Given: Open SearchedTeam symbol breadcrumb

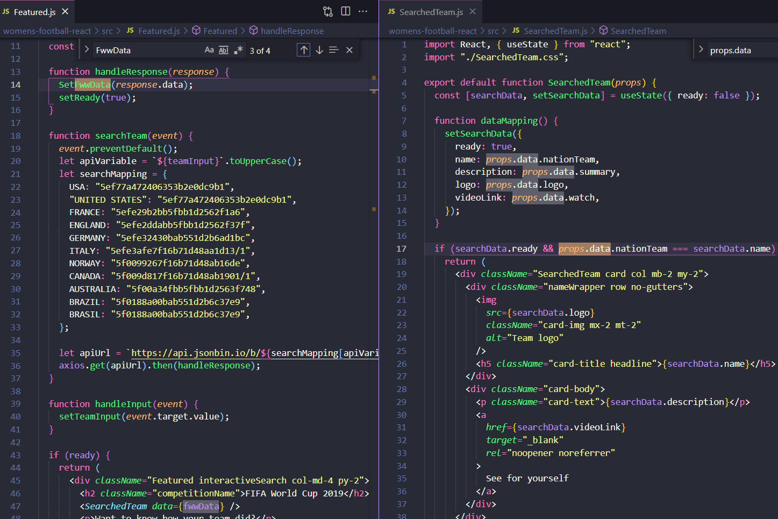Looking at the screenshot, I should 633,31.
